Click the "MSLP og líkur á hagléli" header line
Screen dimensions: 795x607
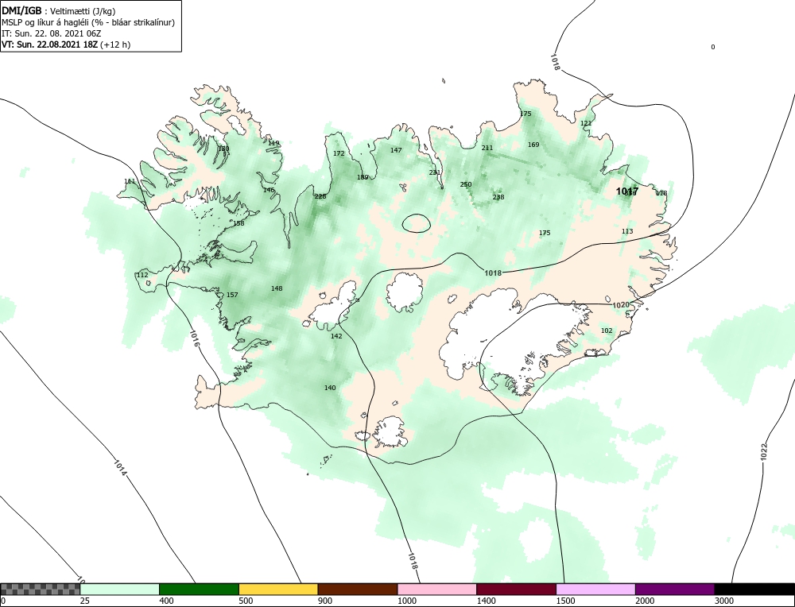(88, 23)
